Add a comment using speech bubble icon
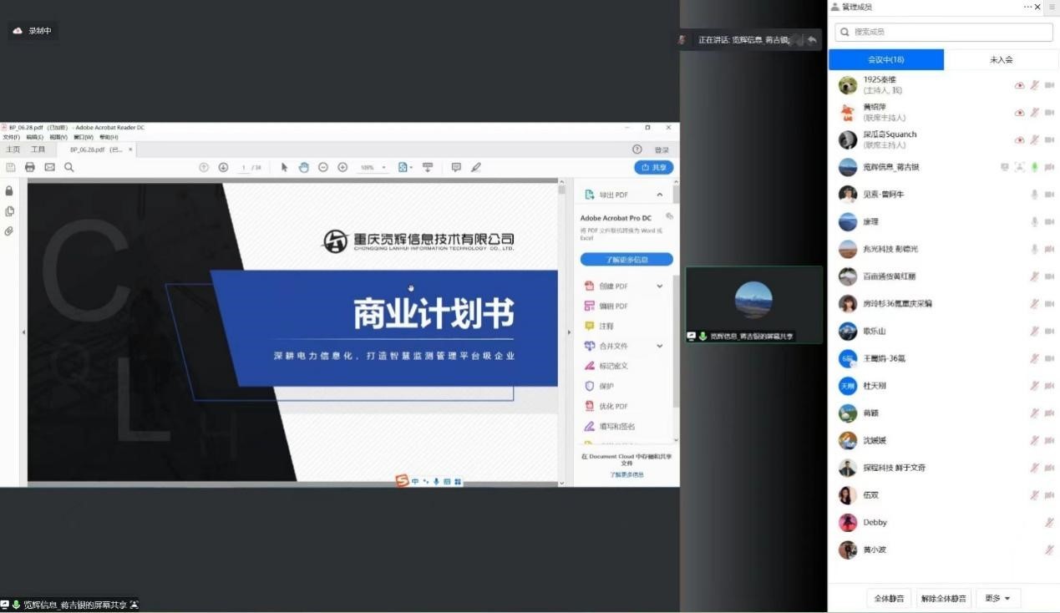This screenshot has height=613, width=1060. click(x=456, y=167)
